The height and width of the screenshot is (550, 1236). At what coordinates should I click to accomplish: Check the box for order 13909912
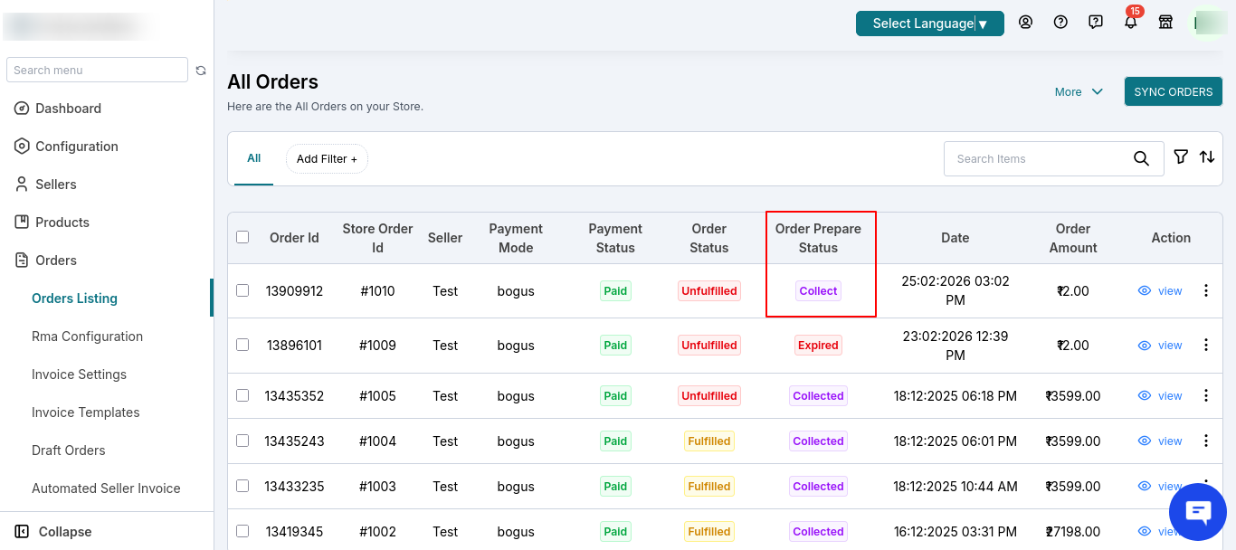click(242, 290)
